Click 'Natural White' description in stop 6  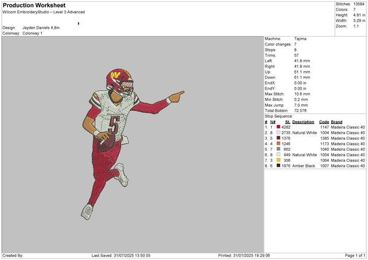click(x=305, y=155)
